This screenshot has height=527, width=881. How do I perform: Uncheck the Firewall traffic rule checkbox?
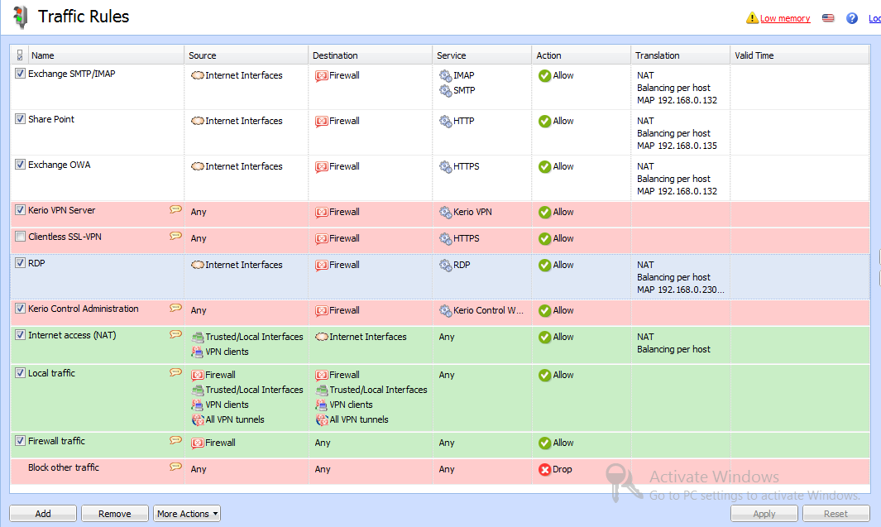[x=20, y=440]
